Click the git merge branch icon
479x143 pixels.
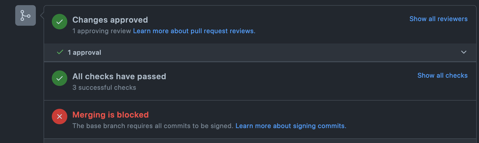click(x=26, y=15)
